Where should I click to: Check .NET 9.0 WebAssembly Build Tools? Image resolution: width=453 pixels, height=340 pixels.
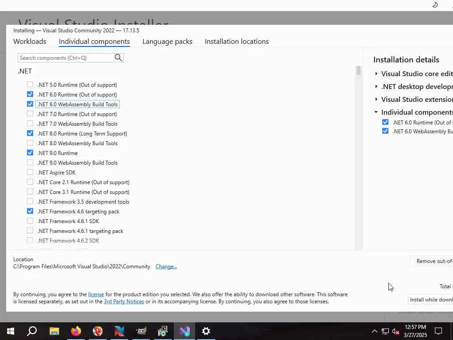(x=30, y=162)
